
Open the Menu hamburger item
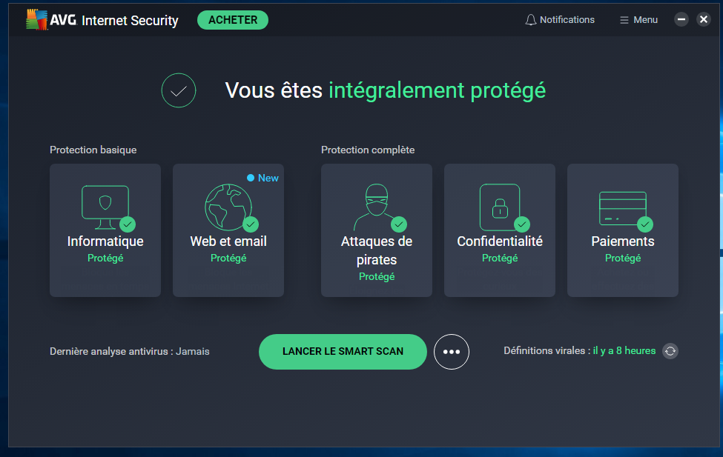[638, 20]
